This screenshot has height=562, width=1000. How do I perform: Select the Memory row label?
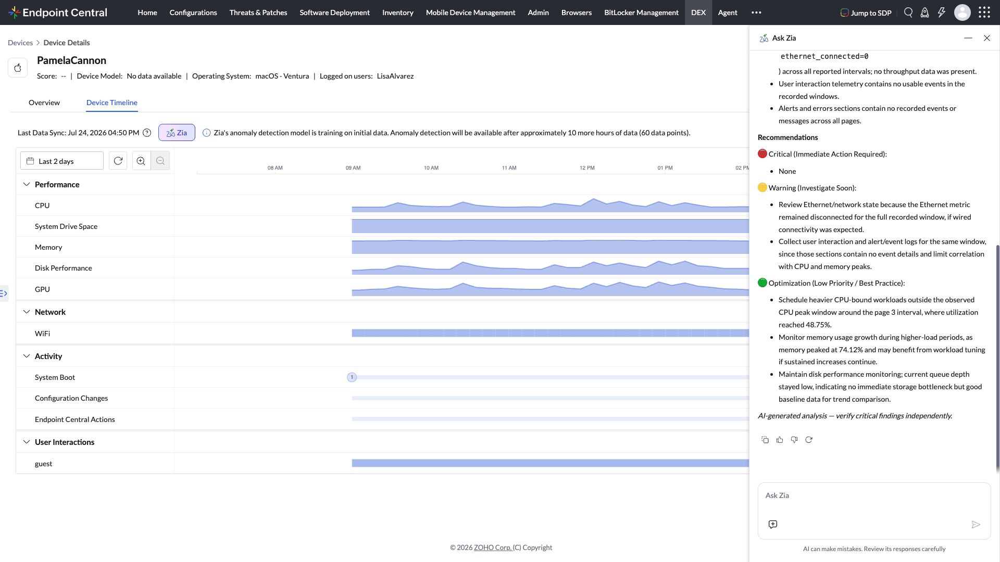[48, 247]
